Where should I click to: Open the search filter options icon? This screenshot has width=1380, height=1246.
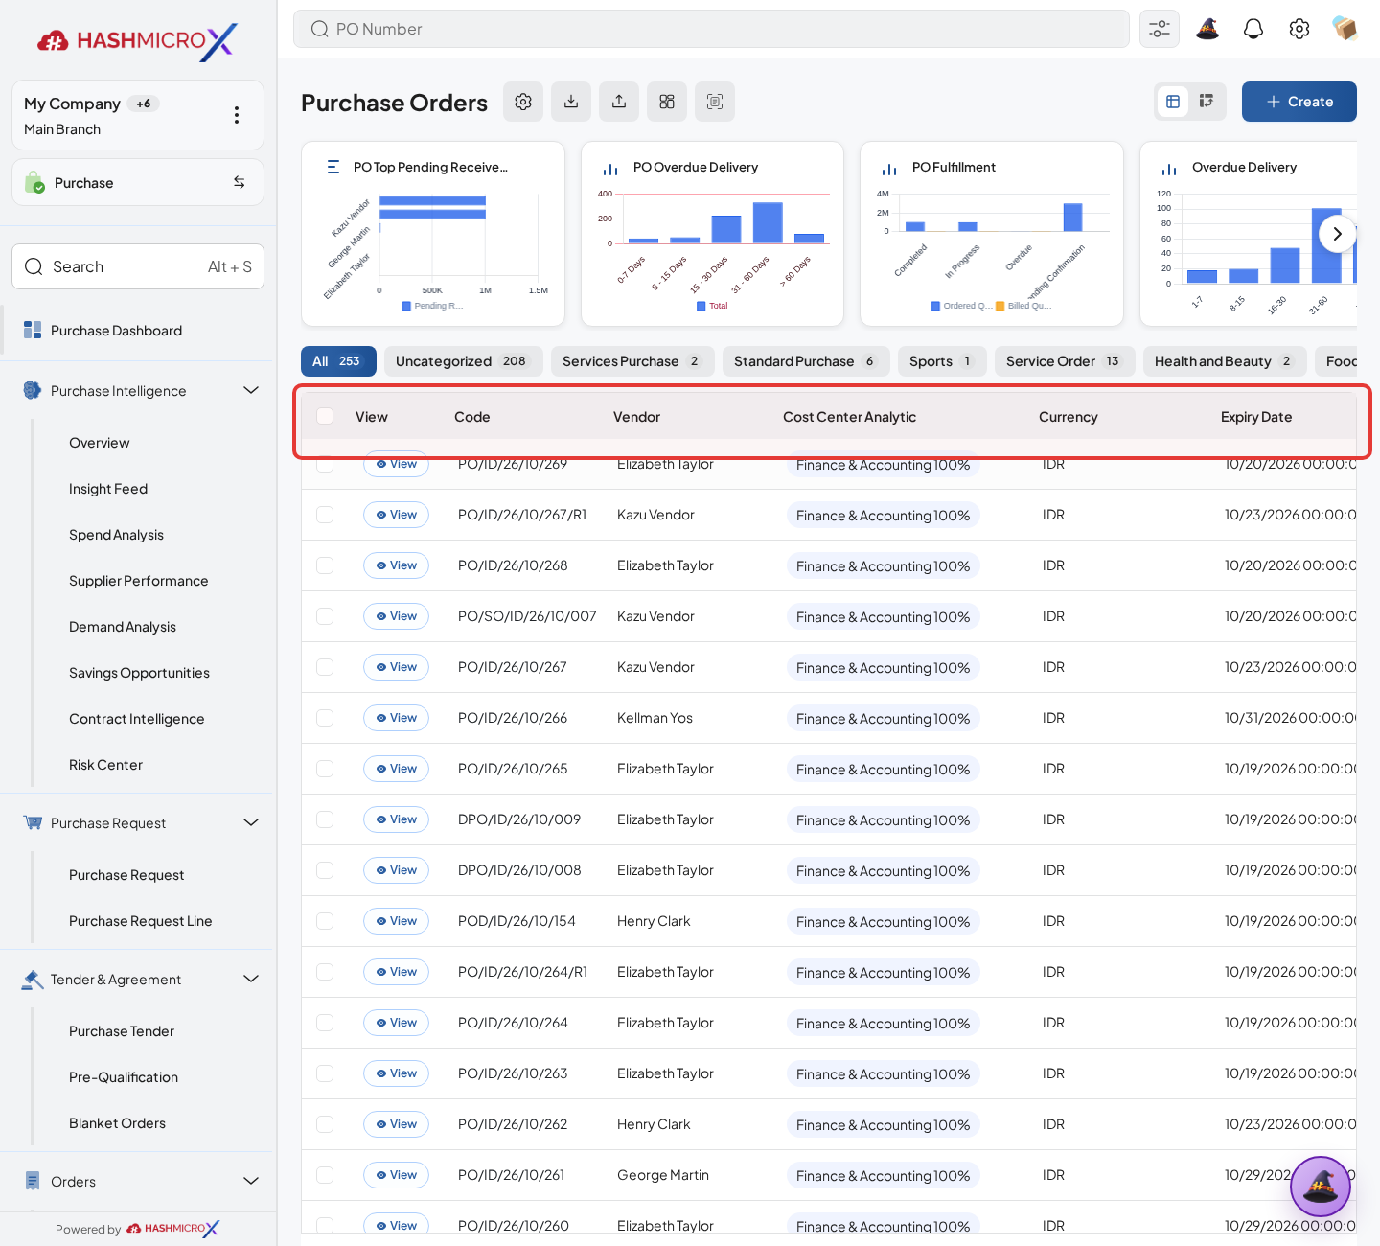(1160, 29)
